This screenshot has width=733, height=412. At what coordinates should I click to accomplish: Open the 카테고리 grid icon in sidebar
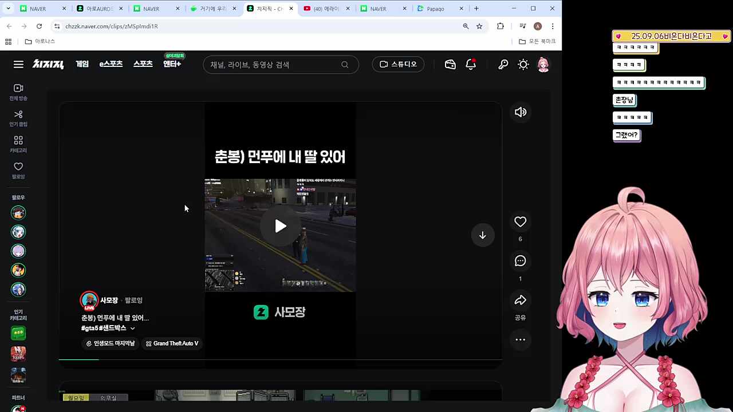click(x=18, y=143)
